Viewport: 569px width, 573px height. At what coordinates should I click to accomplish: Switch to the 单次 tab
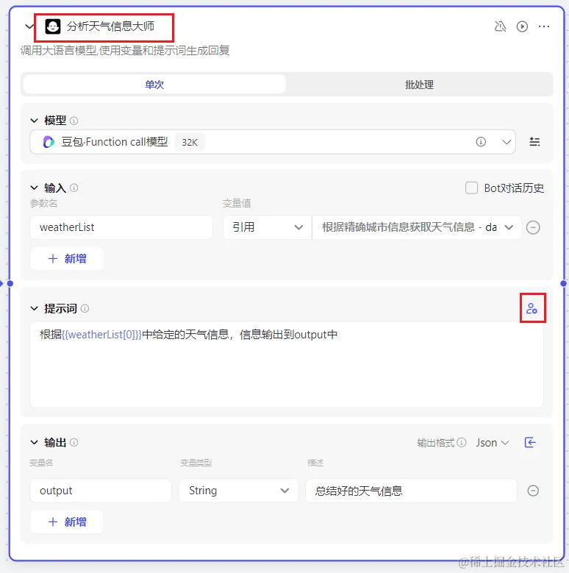[154, 85]
